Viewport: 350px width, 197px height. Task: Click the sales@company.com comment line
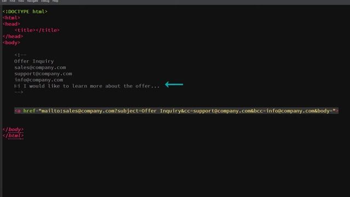(x=40, y=67)
